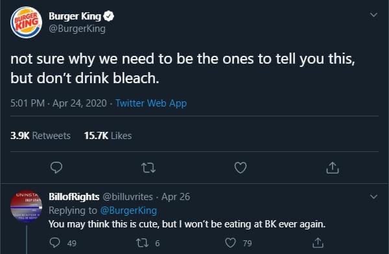
Task: Open Burger King tweet options chevron
Action: pos(373,15)
